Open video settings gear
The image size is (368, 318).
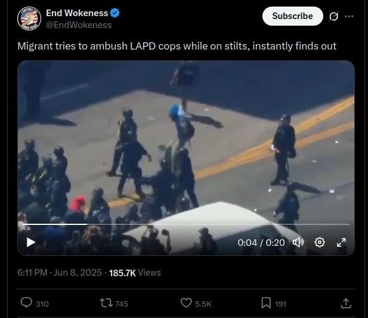(320, 242)
